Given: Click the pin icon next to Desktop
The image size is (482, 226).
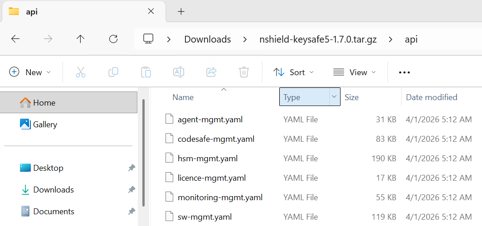Looking at the screenshot, I should pos(131,168).
